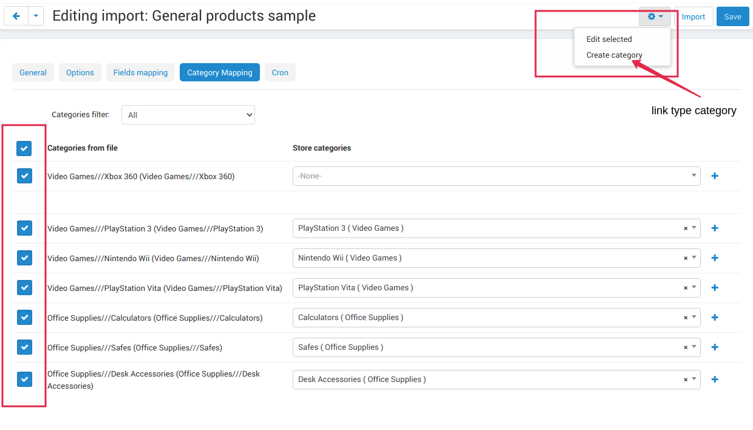
Task: Click the Save button
Action: click(732, 16)
